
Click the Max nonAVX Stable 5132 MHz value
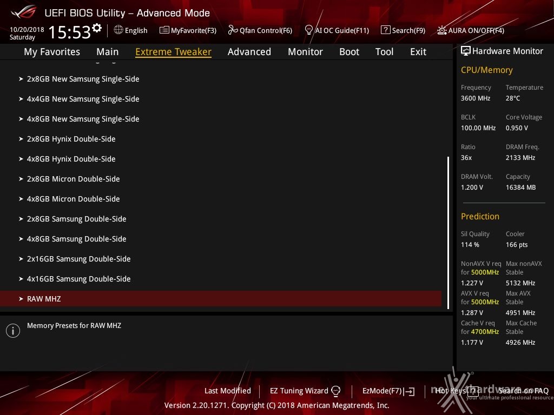click(520, 283)
